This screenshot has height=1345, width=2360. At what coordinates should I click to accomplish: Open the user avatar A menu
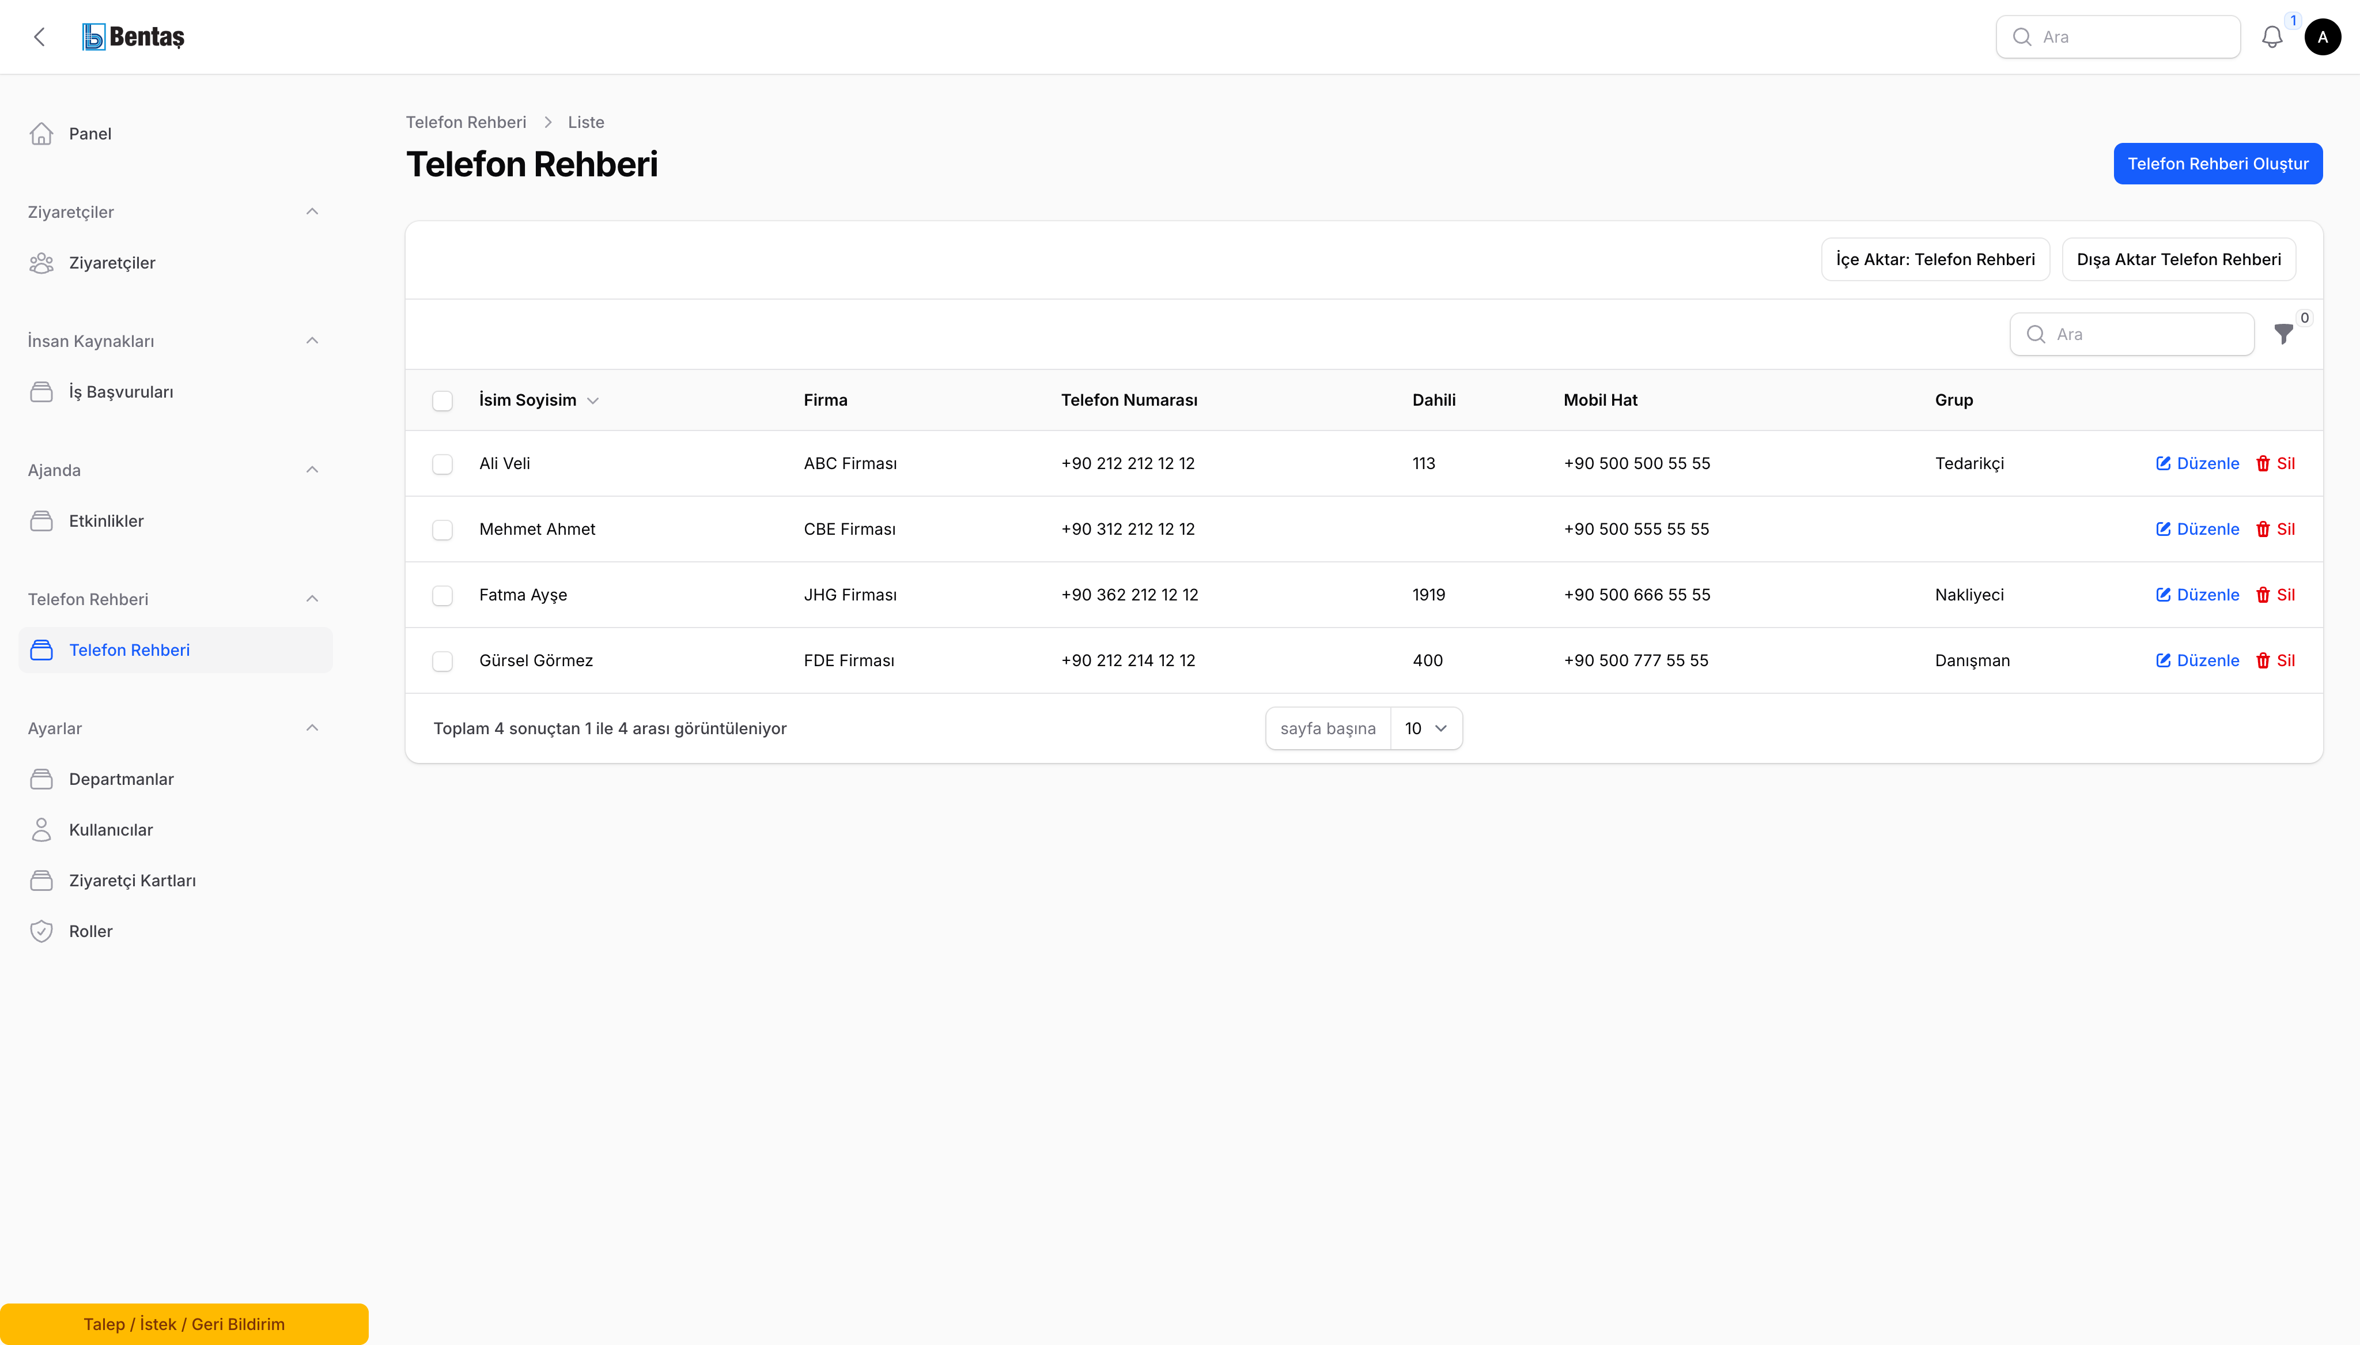(x=2323, y=37)
